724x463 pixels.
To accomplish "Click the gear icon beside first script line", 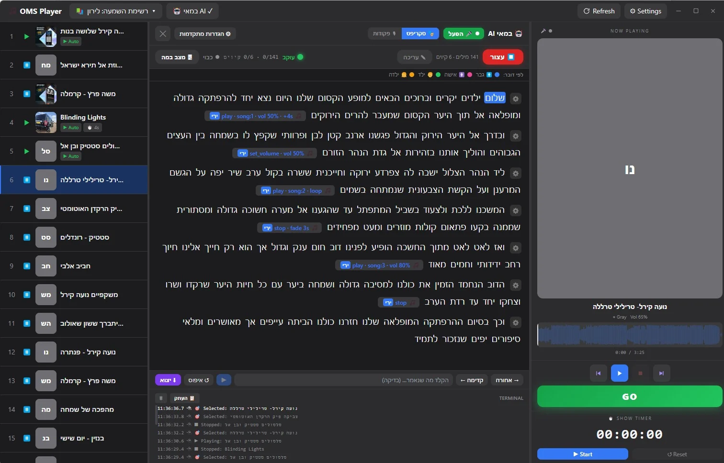I will point(516,99).
